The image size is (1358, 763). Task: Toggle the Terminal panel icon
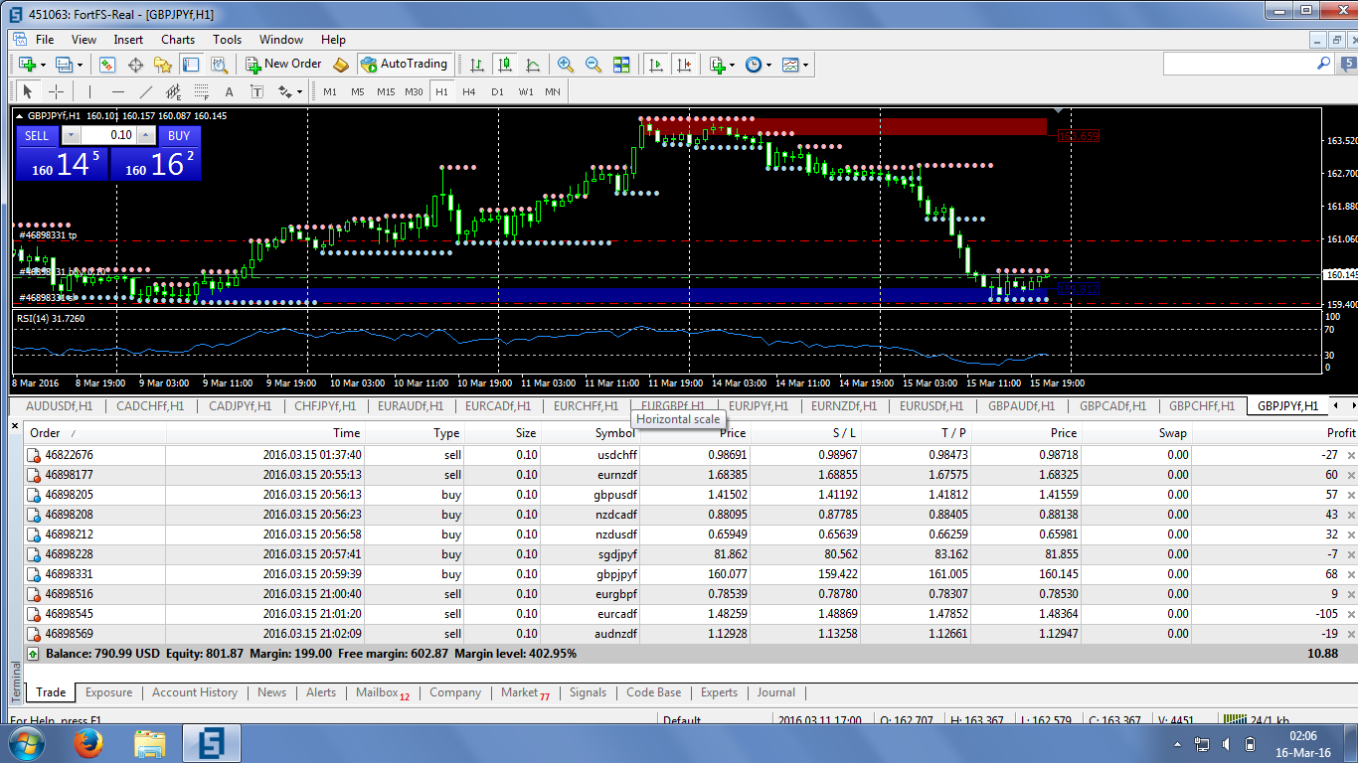[x=191, y=65]
